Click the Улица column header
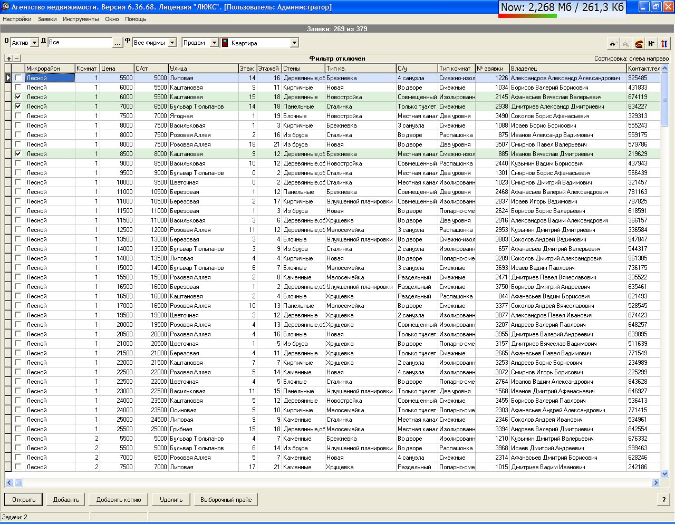Image resolution: width=675 pixels, height=524 pixels. 204,69
